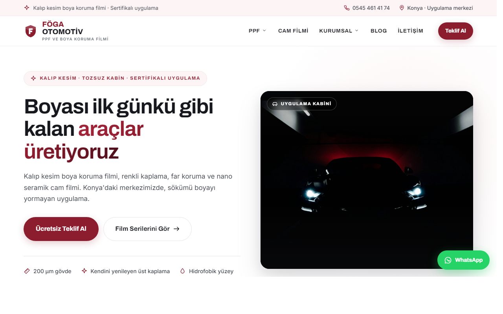Click the Föga shield logo icon
Image resolution: width=503 pixels, height=314 pixels.
31,31
